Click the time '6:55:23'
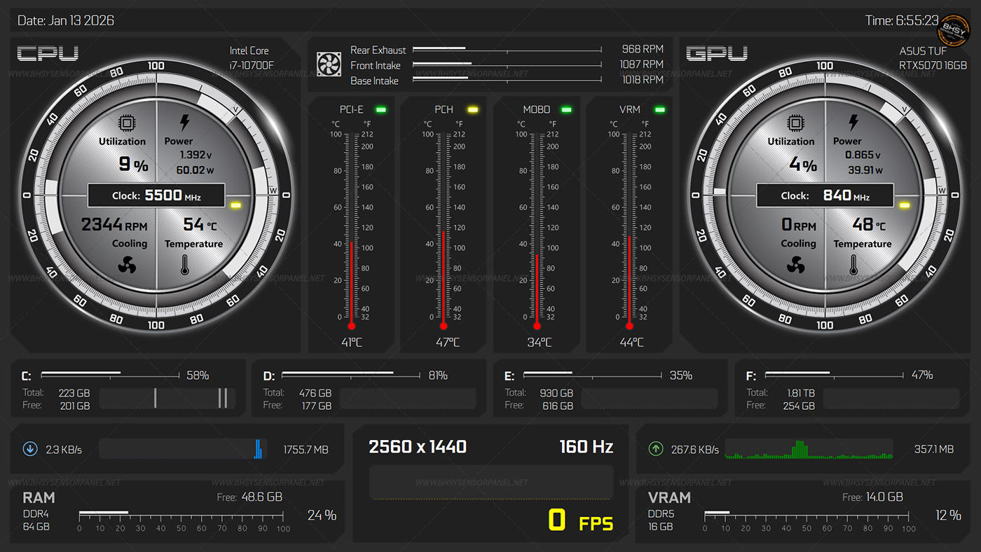981x552 pixels. tap(917, 20)
